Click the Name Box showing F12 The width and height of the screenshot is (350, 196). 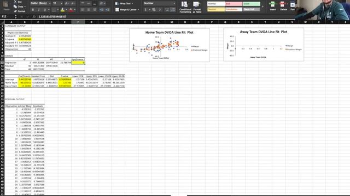coord(7,17)
